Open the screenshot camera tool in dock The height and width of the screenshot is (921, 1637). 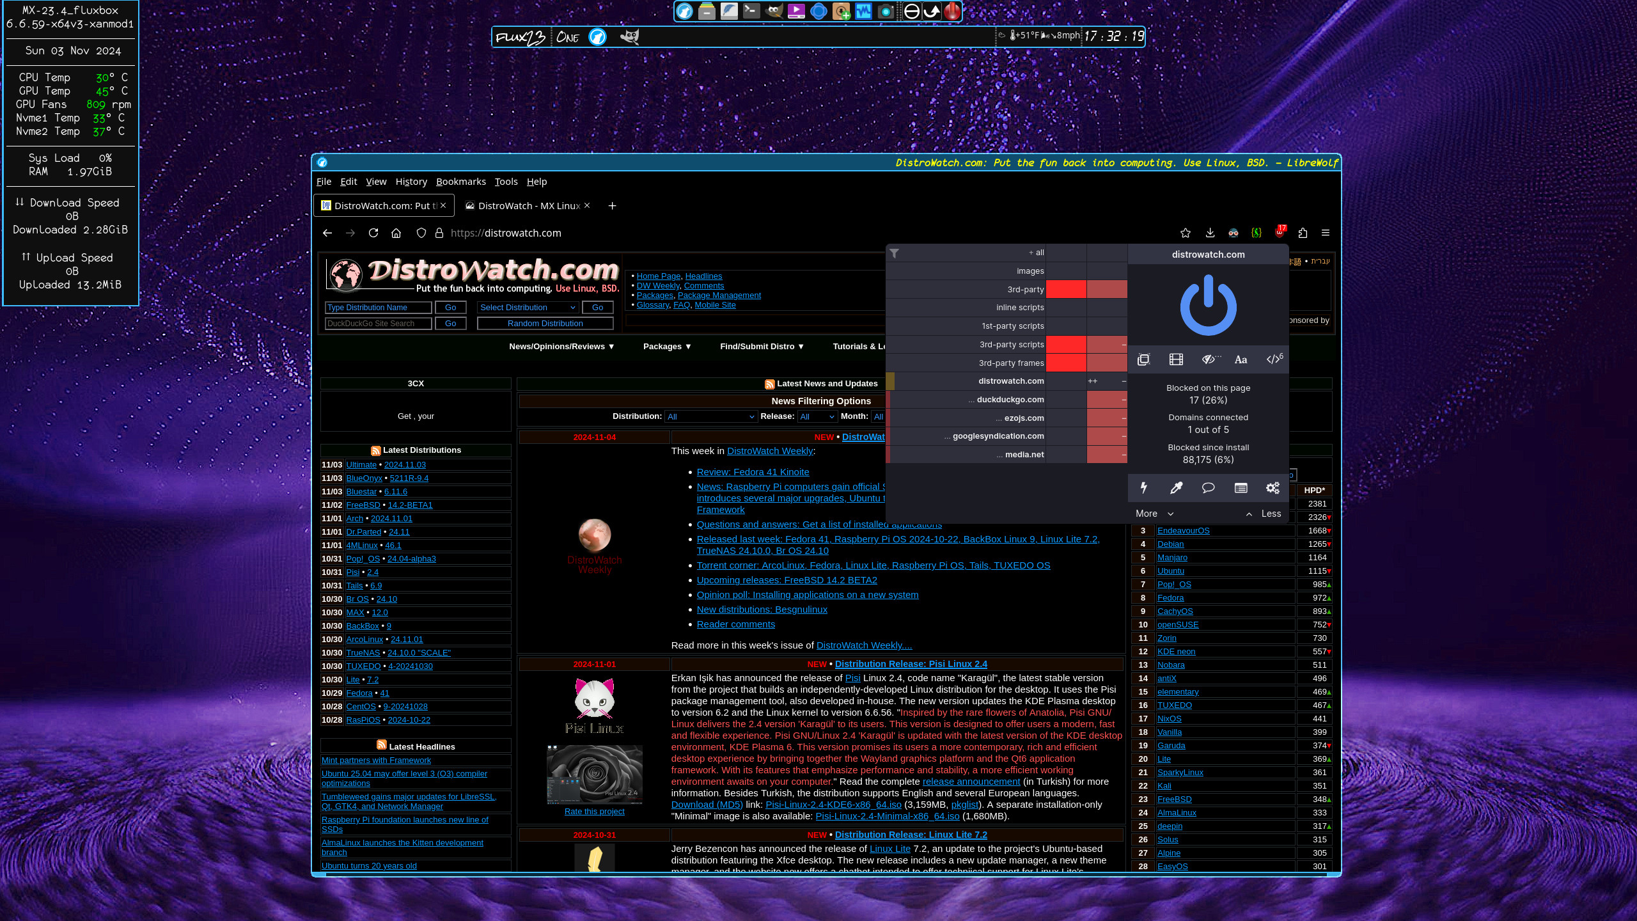886,11
